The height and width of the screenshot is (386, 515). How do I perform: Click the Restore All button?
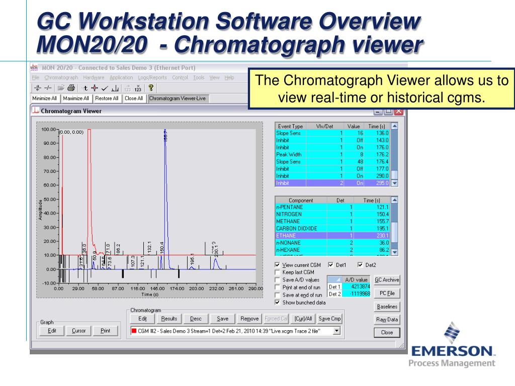107,99
